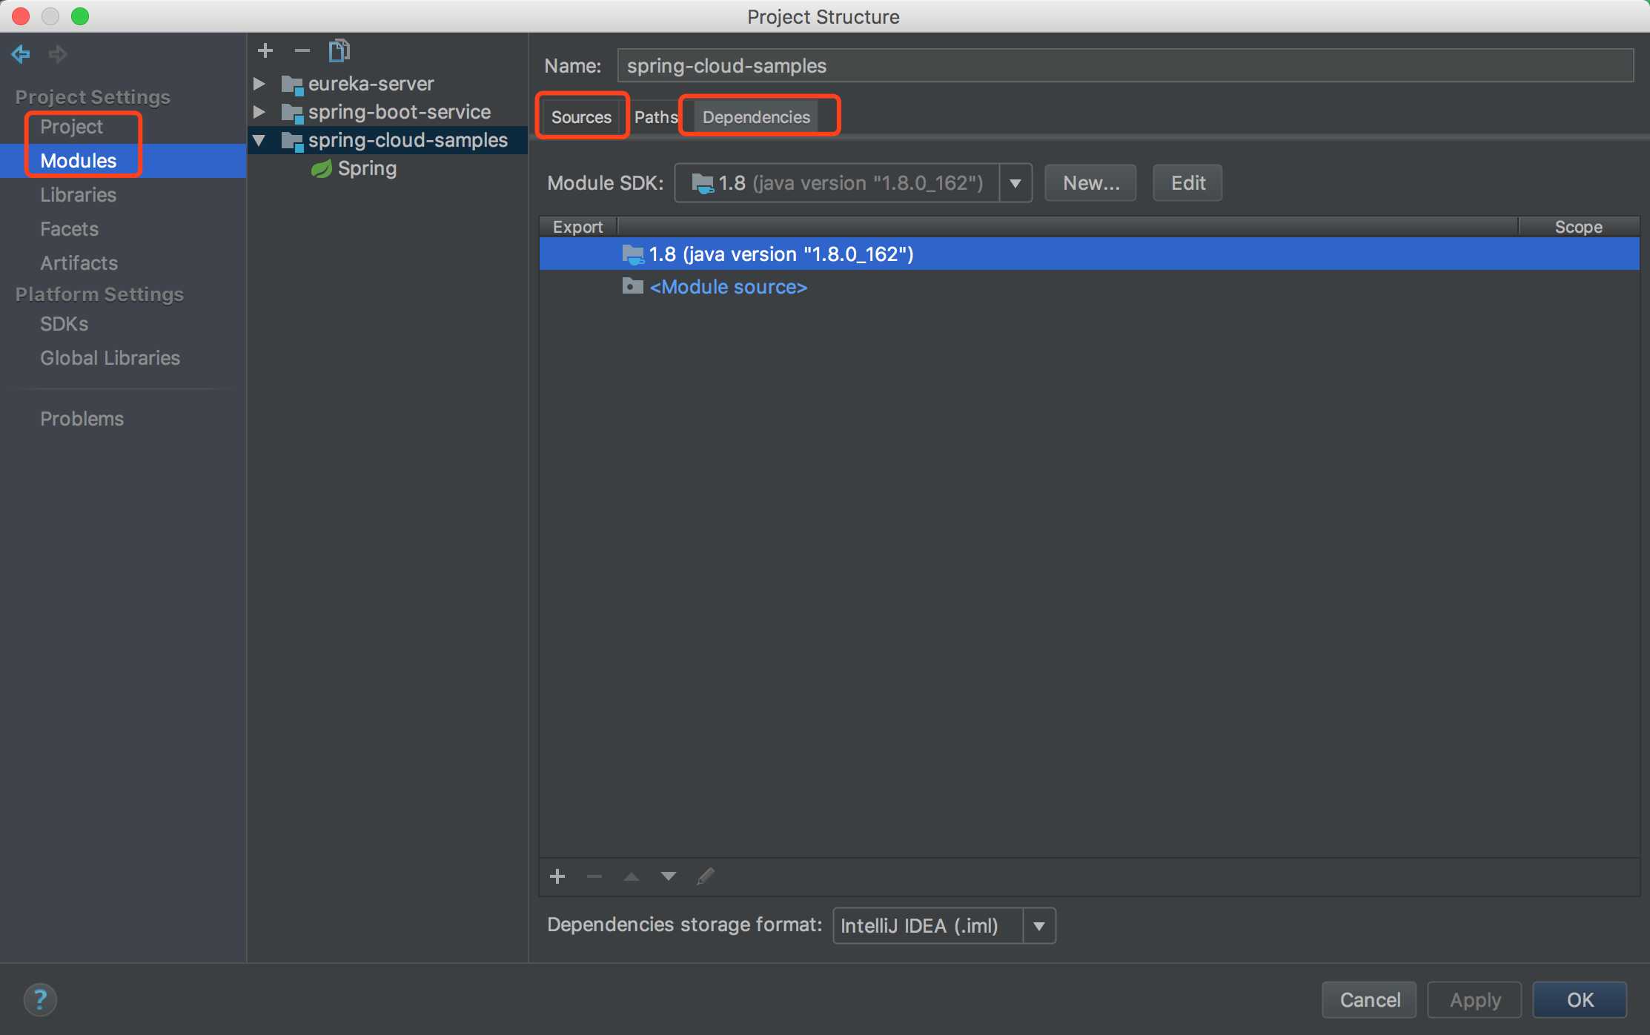The width and height of the screenshot is (1650, 1035).
Task: Collapse the spring-cloud-samples module node
Action: (x=259, y=140)
